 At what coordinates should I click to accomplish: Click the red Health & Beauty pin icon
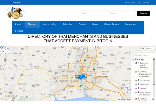[139, 99]
